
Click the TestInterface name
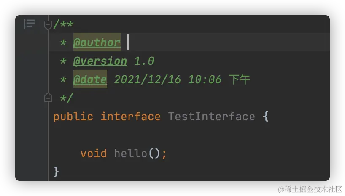(x=211, y=117)
